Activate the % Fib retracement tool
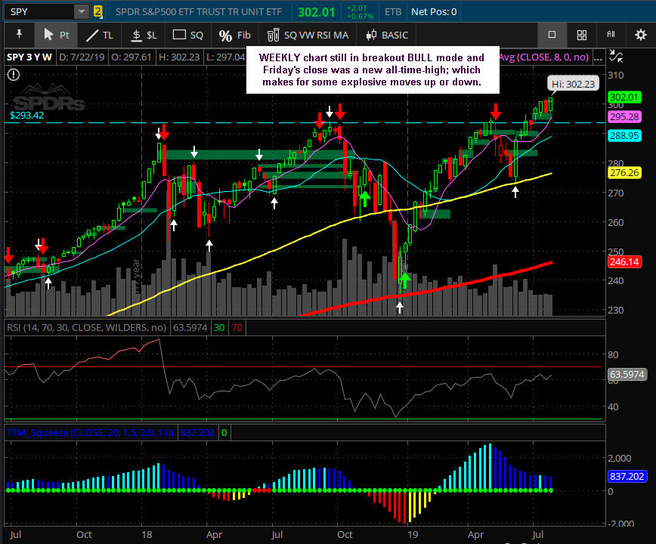The width and height of the screenshot is (656, 544). 234,35
